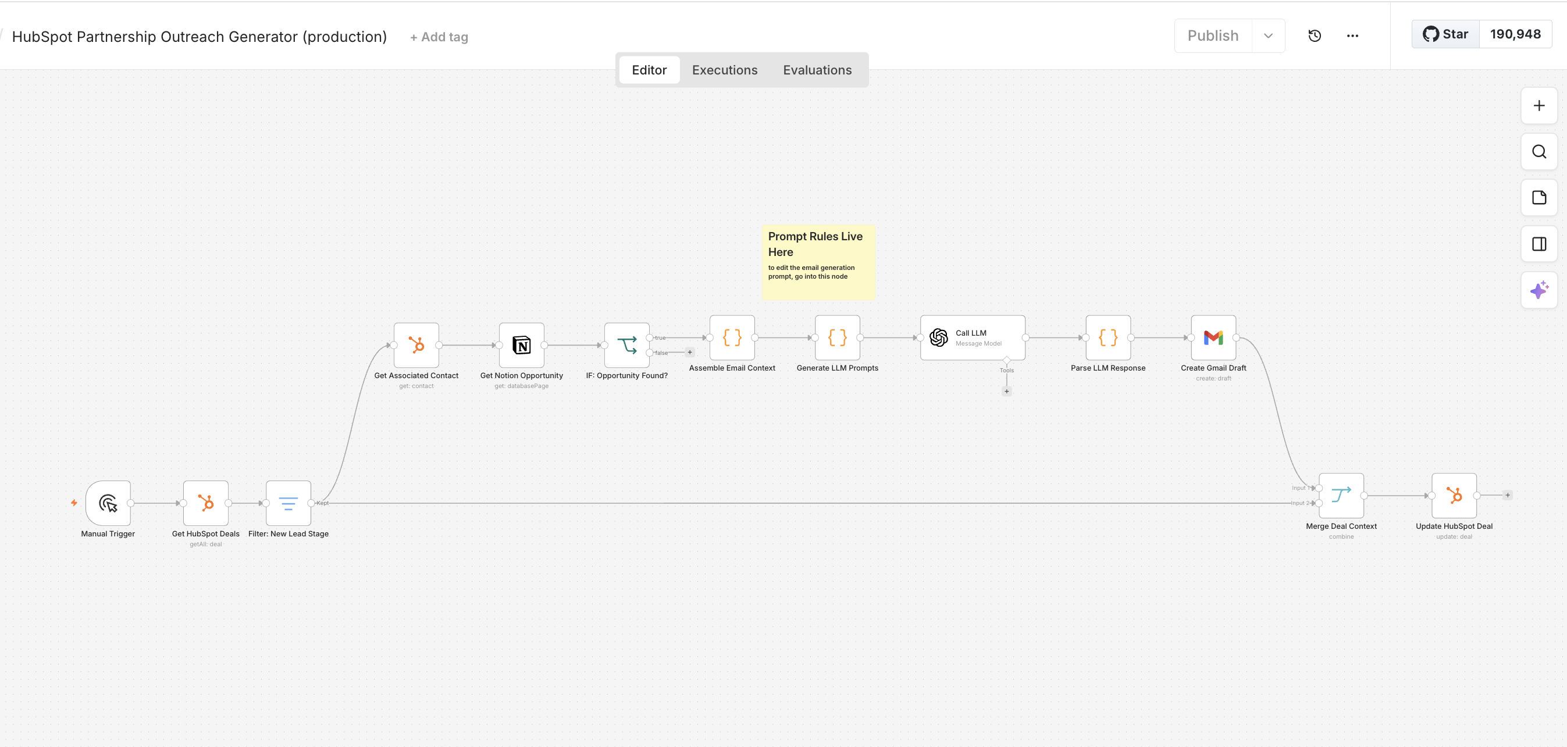Click the 'get: contact' subtitle text
Viewport: 1567px width, 747px height.
[416, 386]
